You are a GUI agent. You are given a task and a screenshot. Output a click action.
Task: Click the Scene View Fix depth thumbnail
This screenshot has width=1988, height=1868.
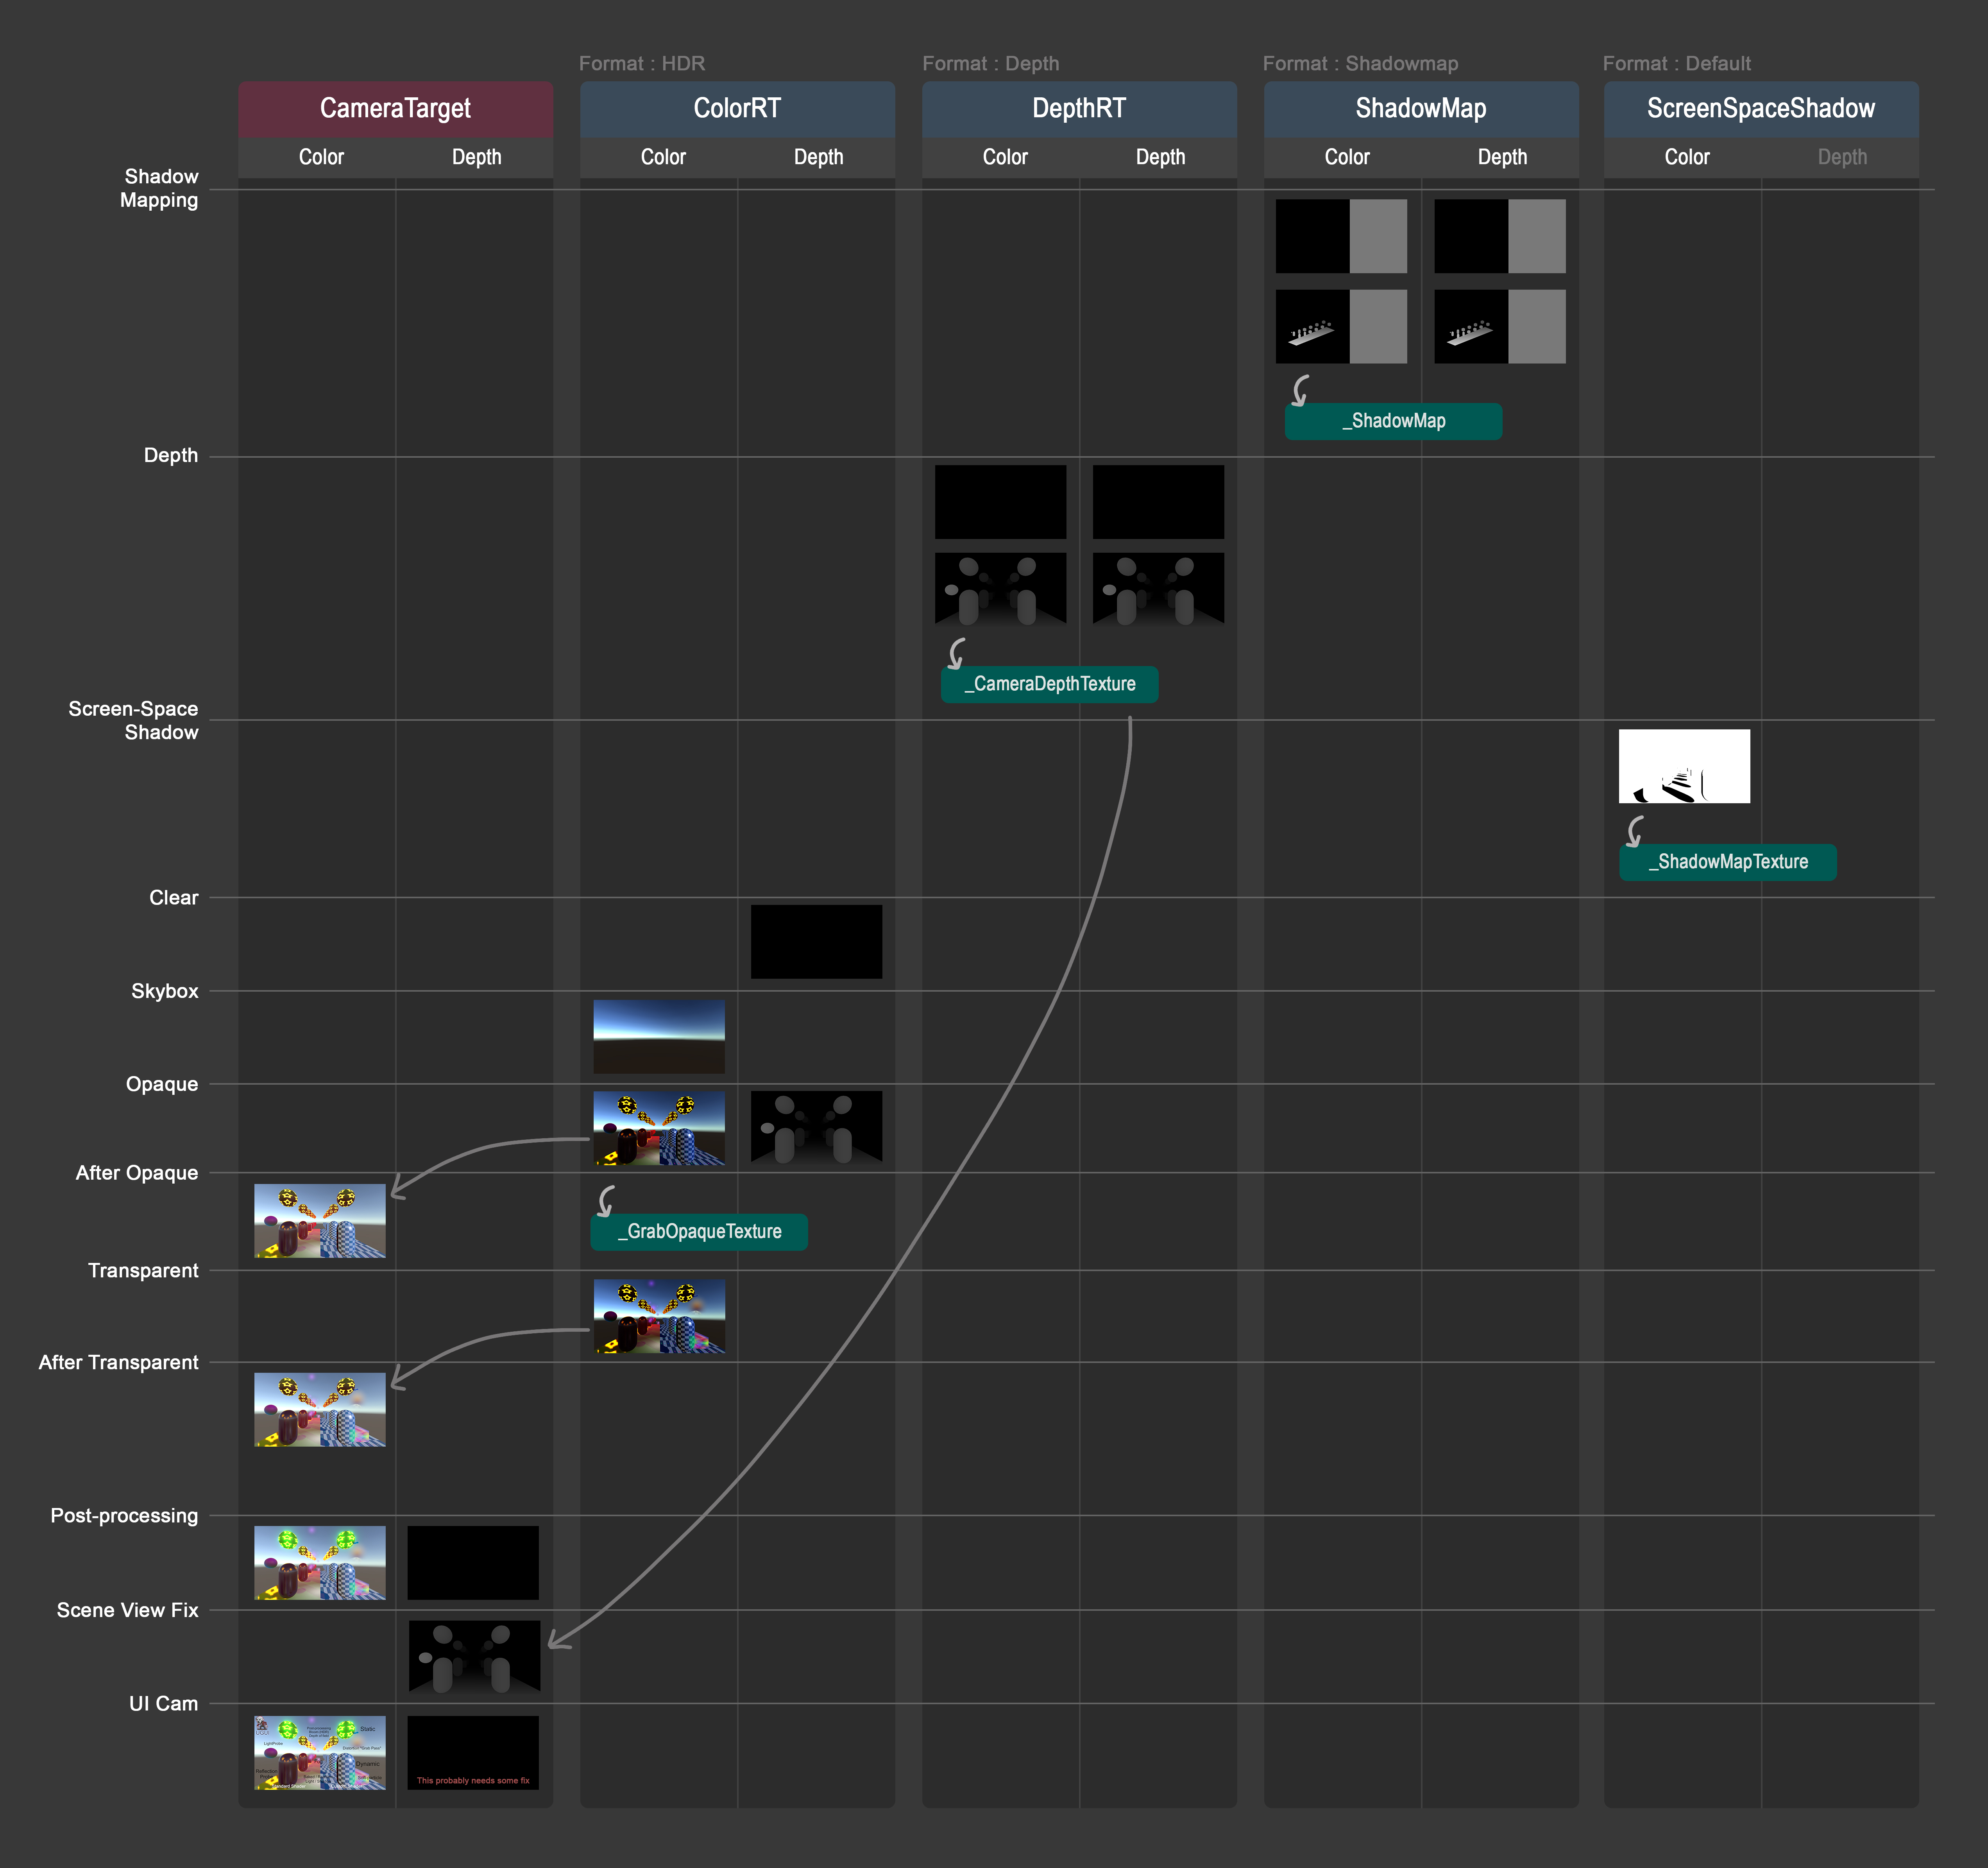click(x=474, y=1657)
